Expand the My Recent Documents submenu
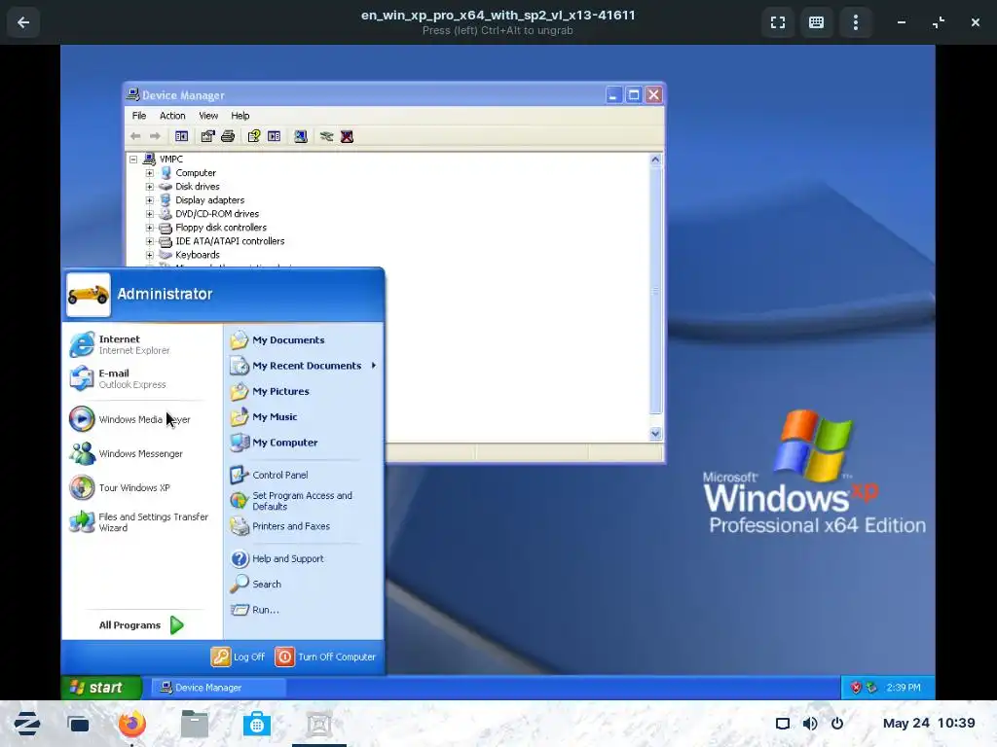This screenshot has width=997, height=747. (303, 366)
